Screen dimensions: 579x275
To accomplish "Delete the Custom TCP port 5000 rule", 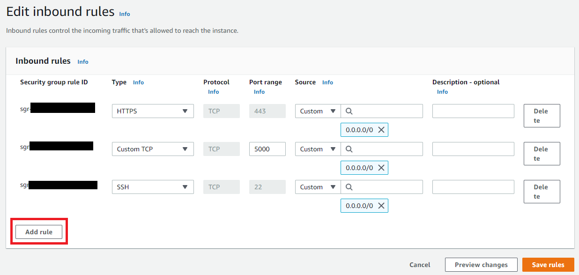I will 542,154.
